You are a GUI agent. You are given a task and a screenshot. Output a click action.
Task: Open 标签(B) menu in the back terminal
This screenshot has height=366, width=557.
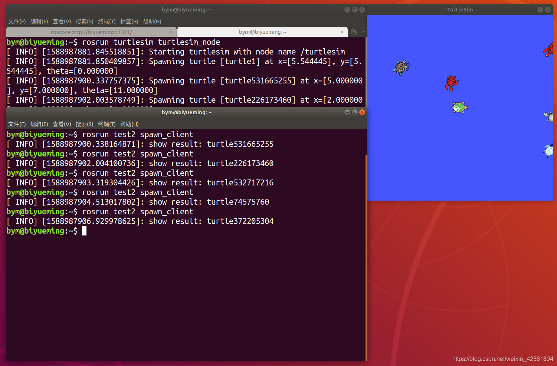(x=129, y=22)
